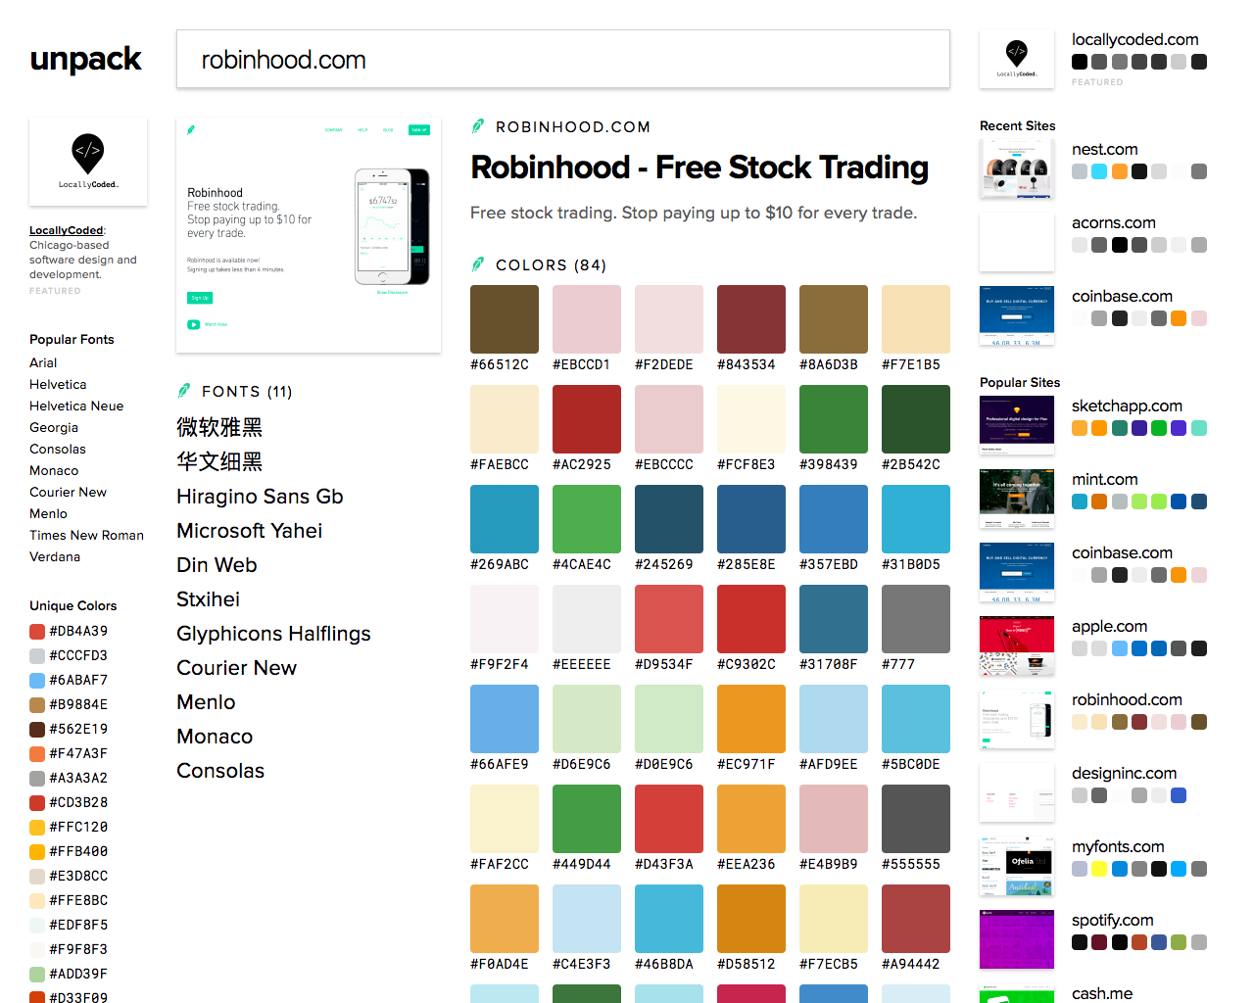
Task: Click the Glyphicons Halflings font
Action: point(273,634)
